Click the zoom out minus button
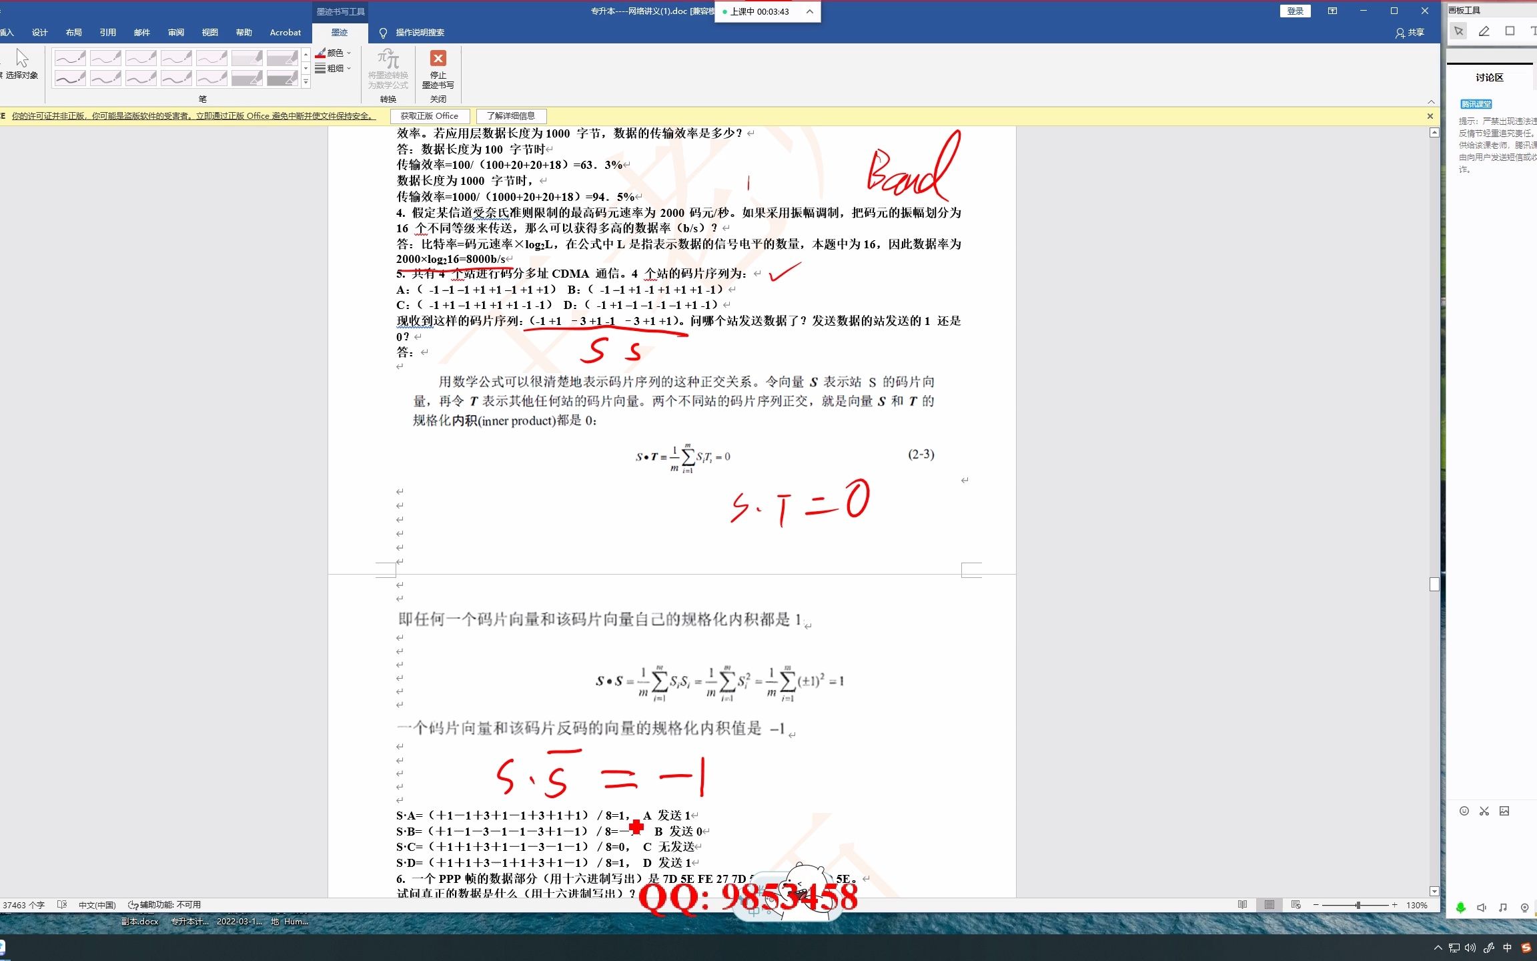 tap(1316, 905)
